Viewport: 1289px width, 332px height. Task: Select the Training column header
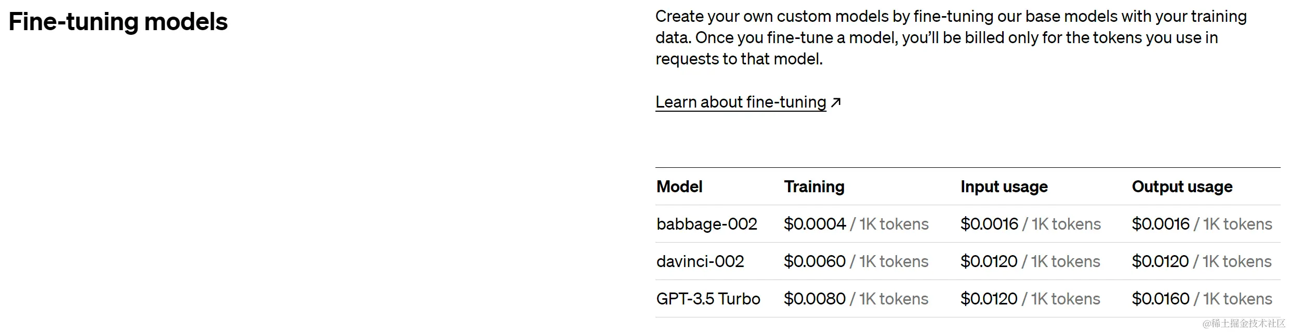[814, 187]
